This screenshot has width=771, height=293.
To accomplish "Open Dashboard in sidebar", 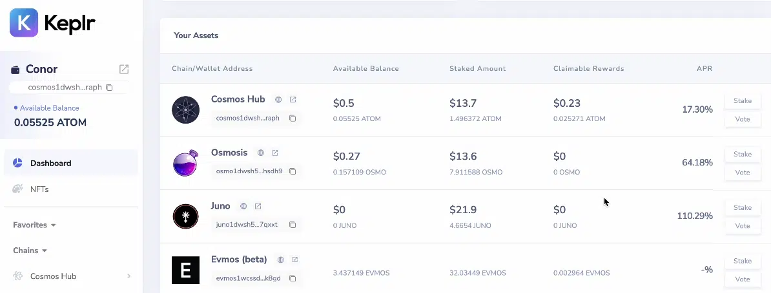I will tap(71, 163).
